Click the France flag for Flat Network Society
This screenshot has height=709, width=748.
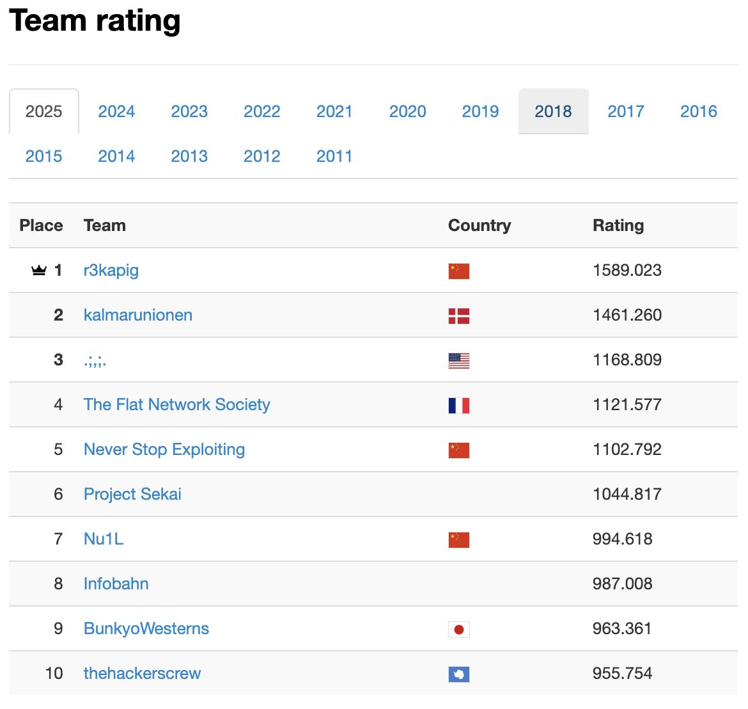tap(459, 405)
